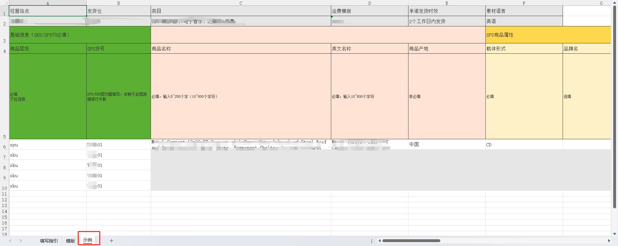This screenshot has height=246, width=618.
Task: Switch to the 填写指引 sheet tab
Action: click(x=49, y=241)
